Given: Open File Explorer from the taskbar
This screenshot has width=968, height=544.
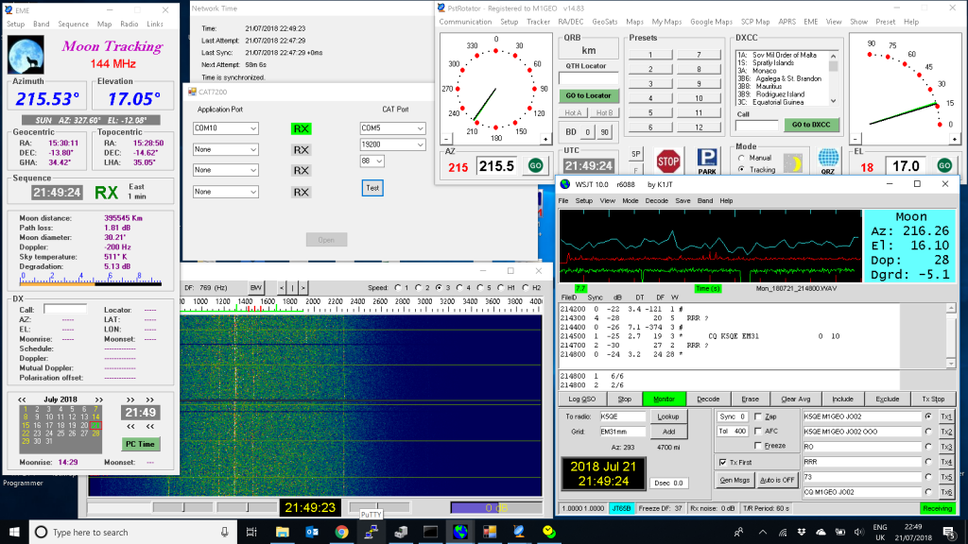Looking at the screenshot, I should pos(282,532).
